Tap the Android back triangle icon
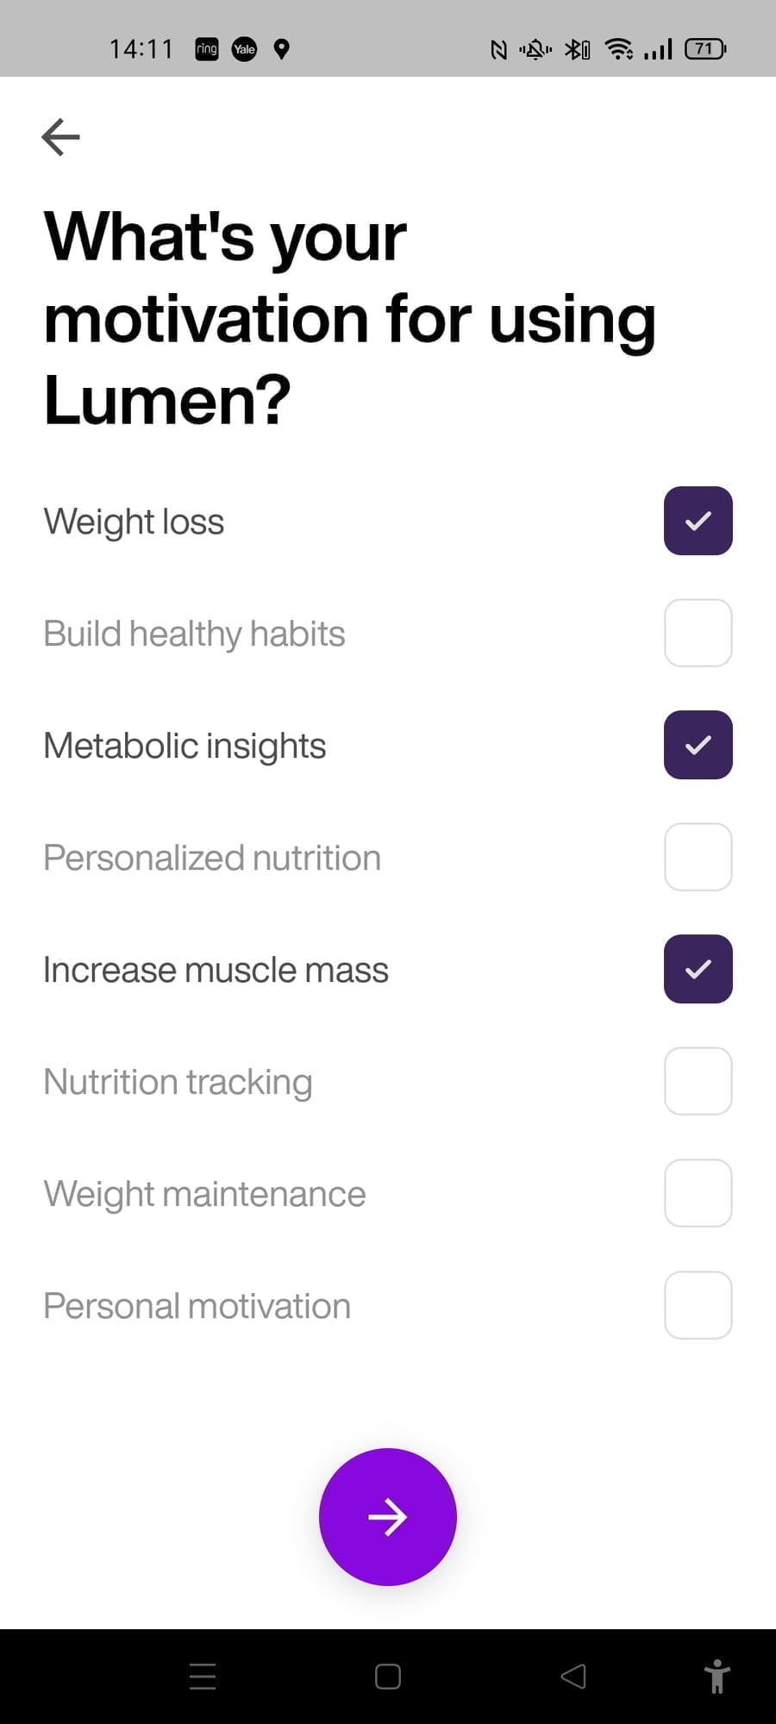Viewport: 776px width, 1724px height. pos(573,1677)
